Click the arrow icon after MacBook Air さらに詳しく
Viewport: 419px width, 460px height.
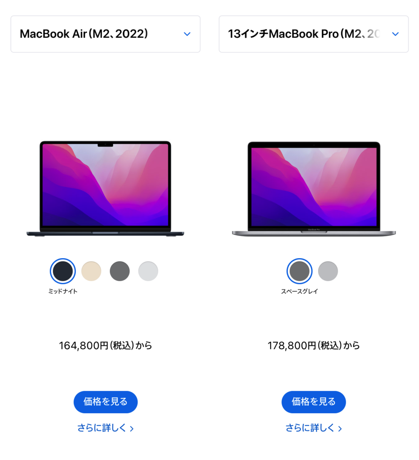click(132, 429)
